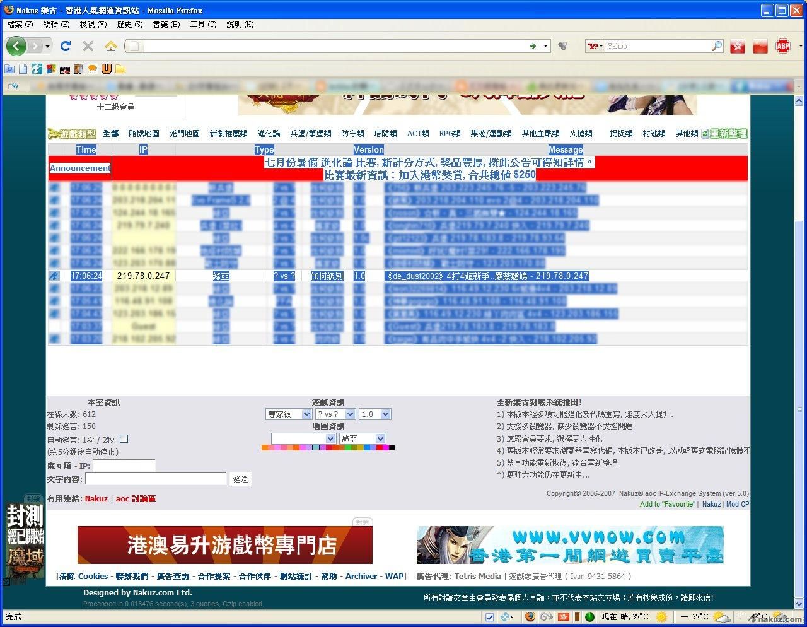The height and width of the screenshot is (627, 807).
Task: Click the green 重新整理 refresh icon
Action: [724, 134]
